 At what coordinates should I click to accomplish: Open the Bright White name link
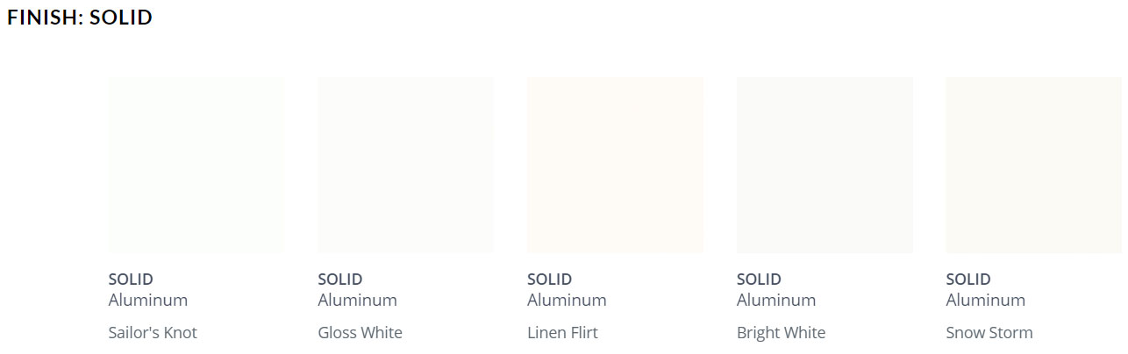coord(781,333)
